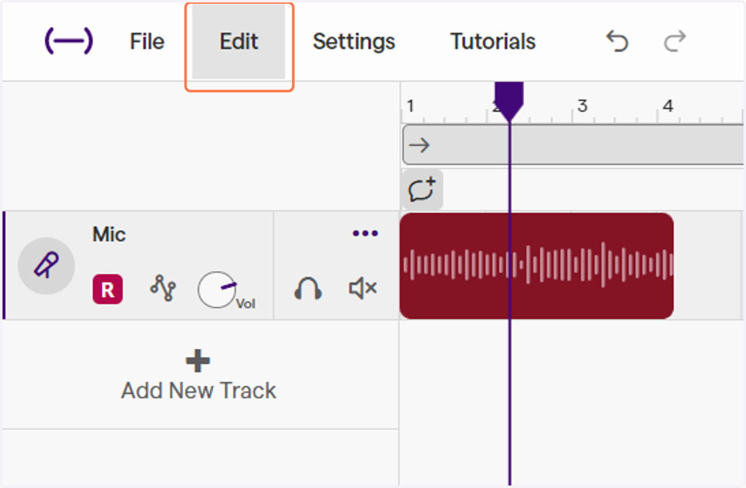Click the Mic track Vol knob
Viewport: 746px width, 488px height.
click(218, 290)
